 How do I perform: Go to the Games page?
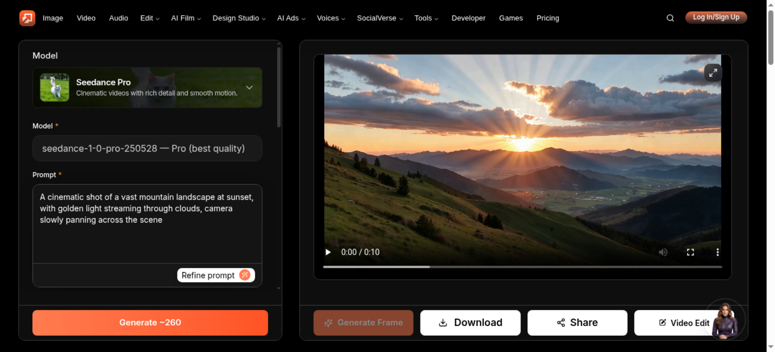[511, 18]
